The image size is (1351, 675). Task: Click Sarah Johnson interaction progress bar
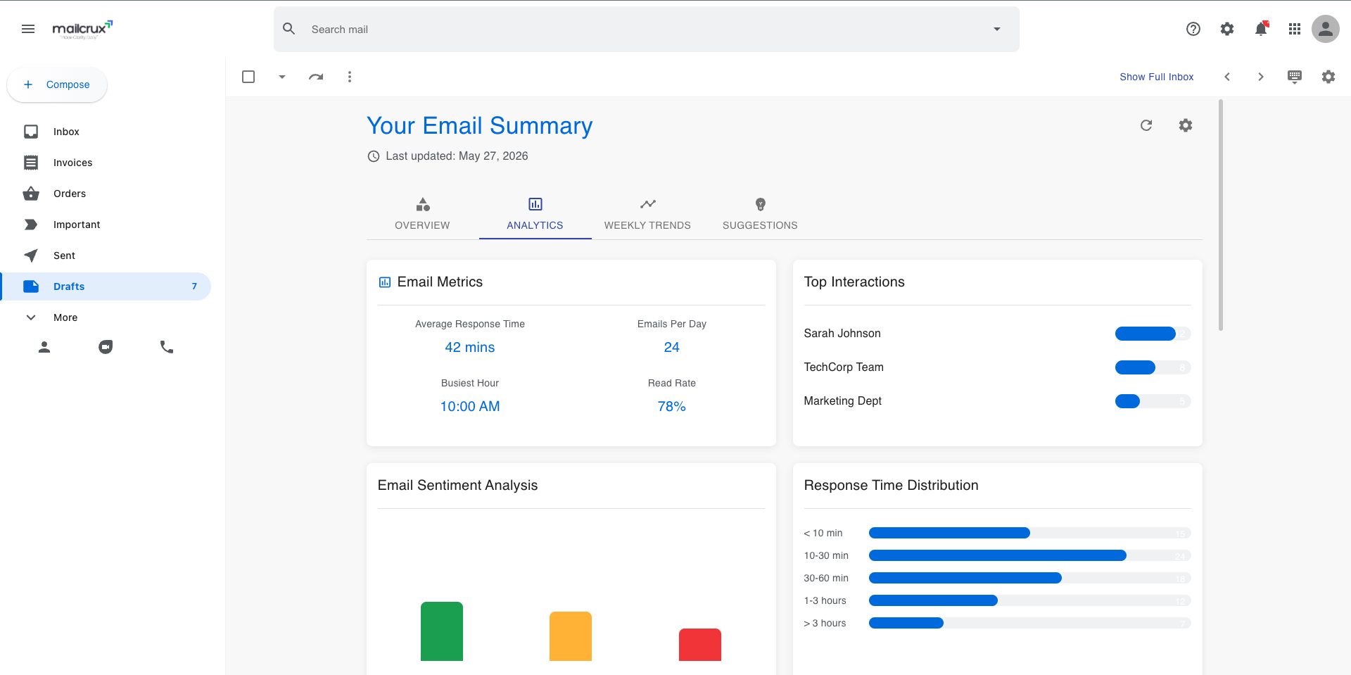tap(1153, 334)
